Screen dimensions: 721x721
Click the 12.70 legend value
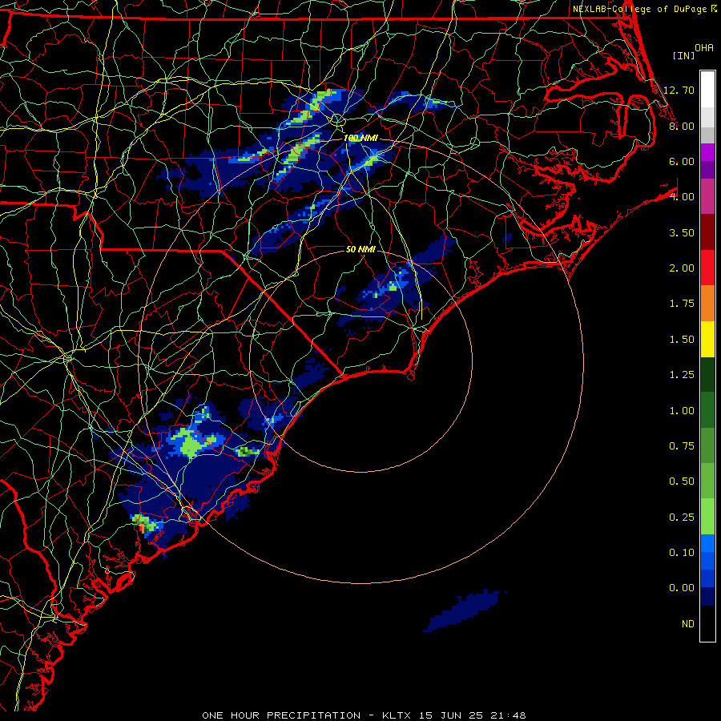click(x=679, y=90)
